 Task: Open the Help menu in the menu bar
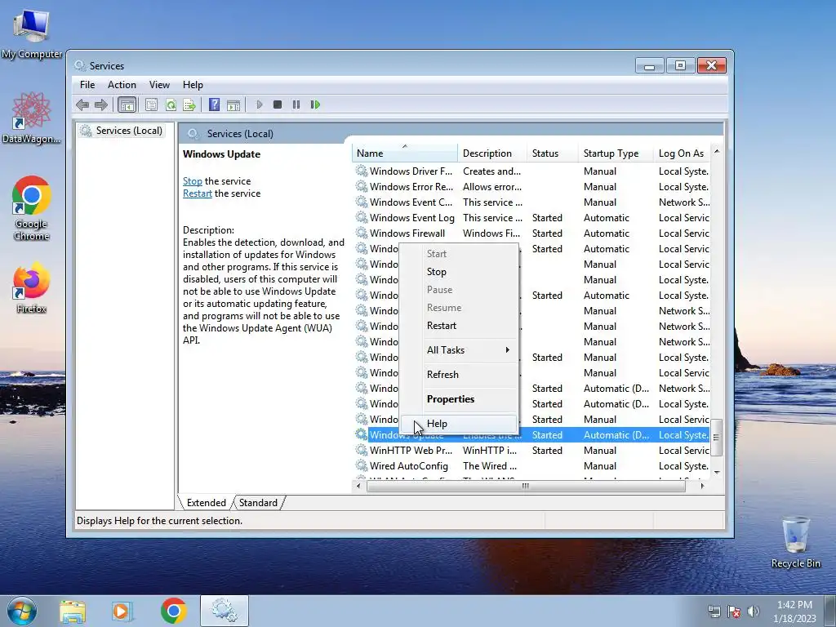193,85
